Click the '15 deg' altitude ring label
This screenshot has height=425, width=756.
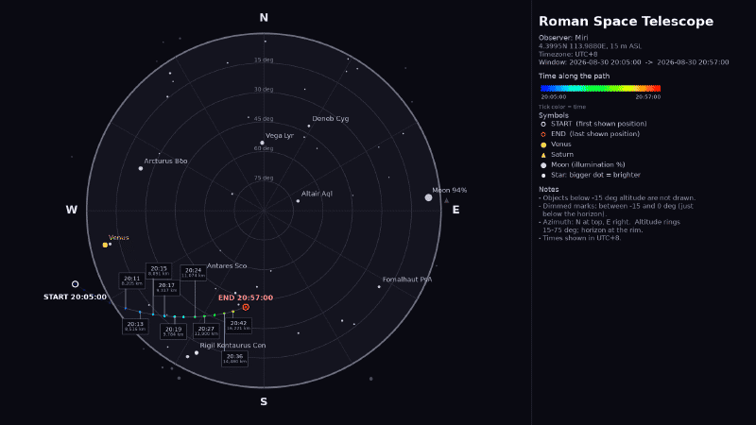coord(264,60)
